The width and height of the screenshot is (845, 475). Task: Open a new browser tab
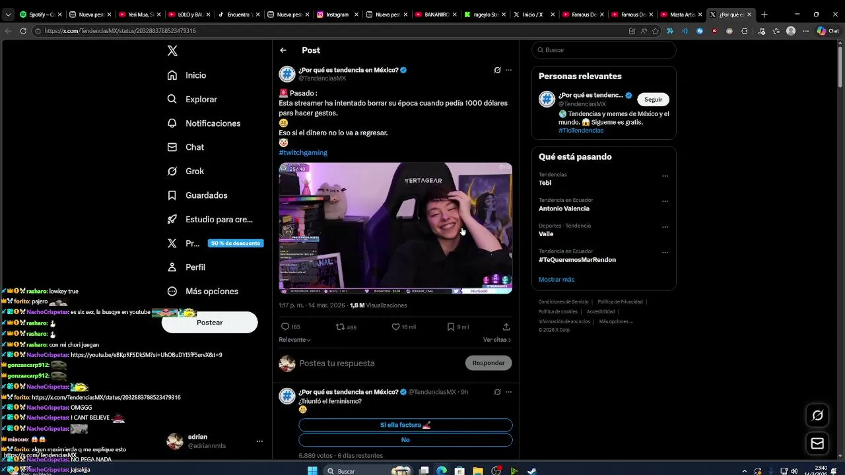pos(764,15)
